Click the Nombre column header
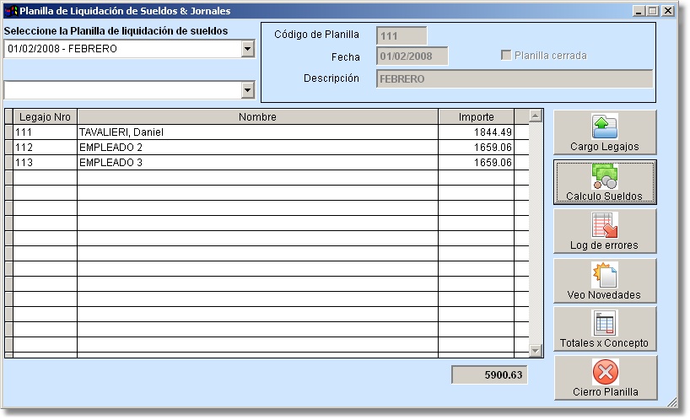690x420 pixels. tap(257, 117)
